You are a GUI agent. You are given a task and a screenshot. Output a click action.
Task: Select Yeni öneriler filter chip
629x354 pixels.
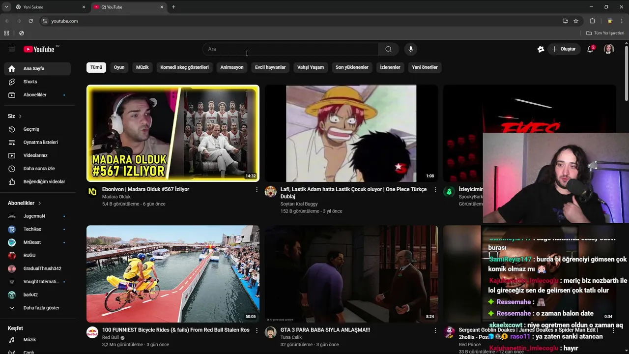click(x=425, y=67)
